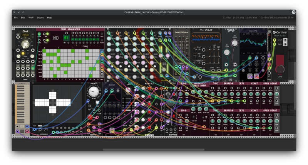Adjust the Host Audio Level knob
Image resolution: width=308 pixels, height=165 pixels.
click(x=280, y=69)
